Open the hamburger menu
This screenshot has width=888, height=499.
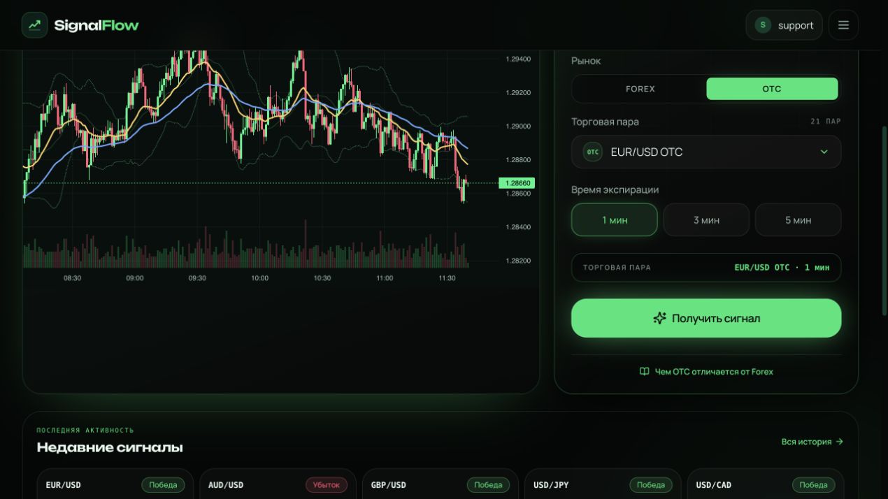click(843, 25)
